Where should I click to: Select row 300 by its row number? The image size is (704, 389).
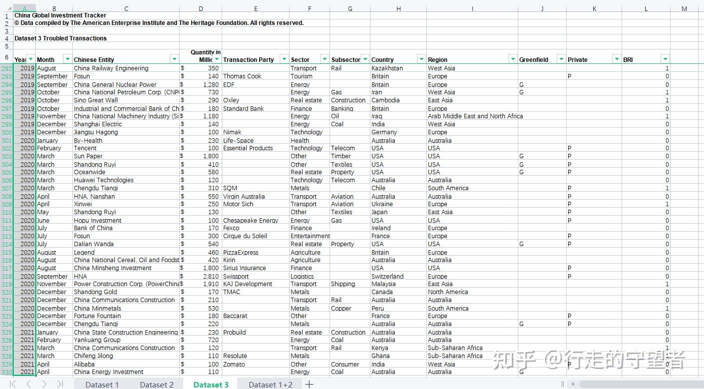click(6, 132)
